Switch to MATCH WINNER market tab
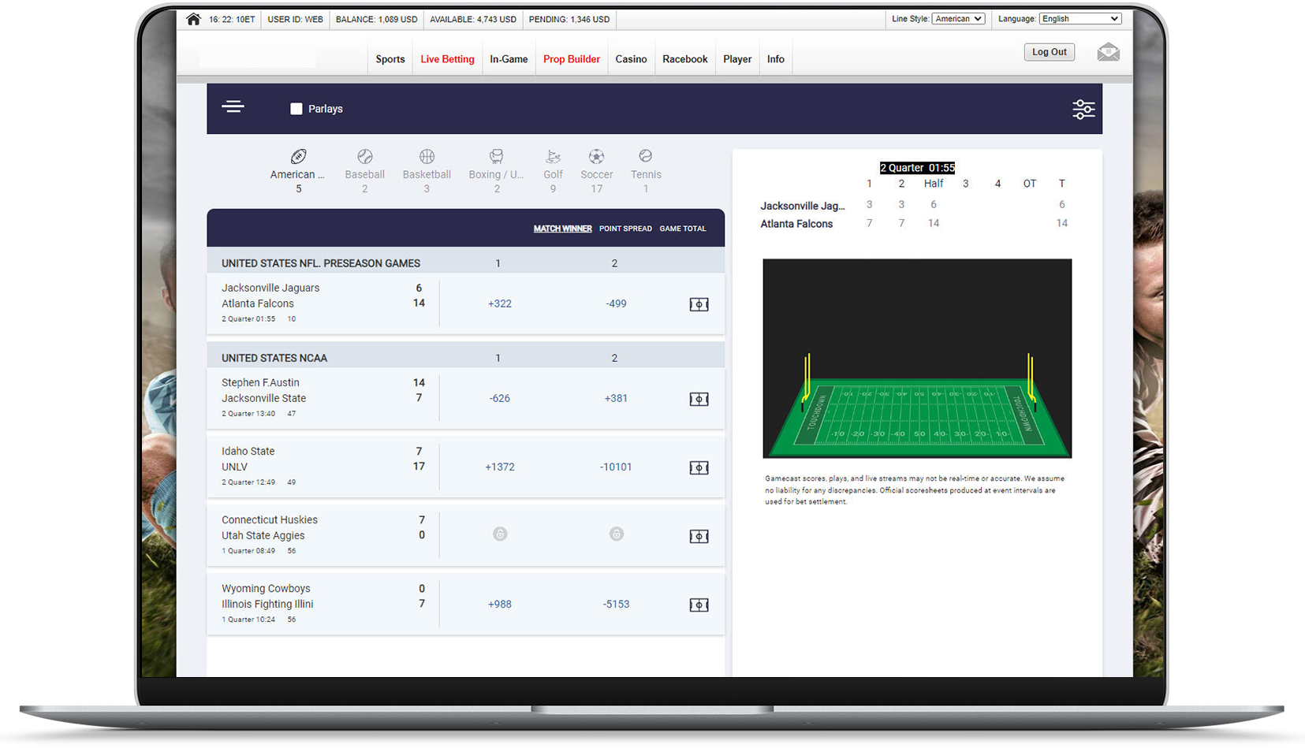This screenshot has height=748, width=1305. tap(562, 229)
